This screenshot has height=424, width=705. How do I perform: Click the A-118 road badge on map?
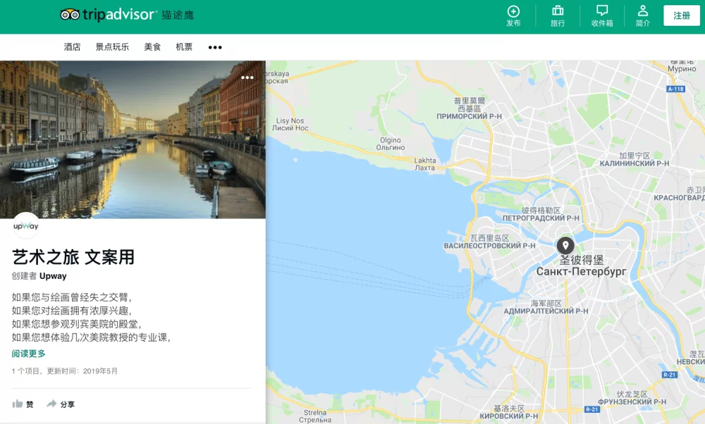pos(675,89)
